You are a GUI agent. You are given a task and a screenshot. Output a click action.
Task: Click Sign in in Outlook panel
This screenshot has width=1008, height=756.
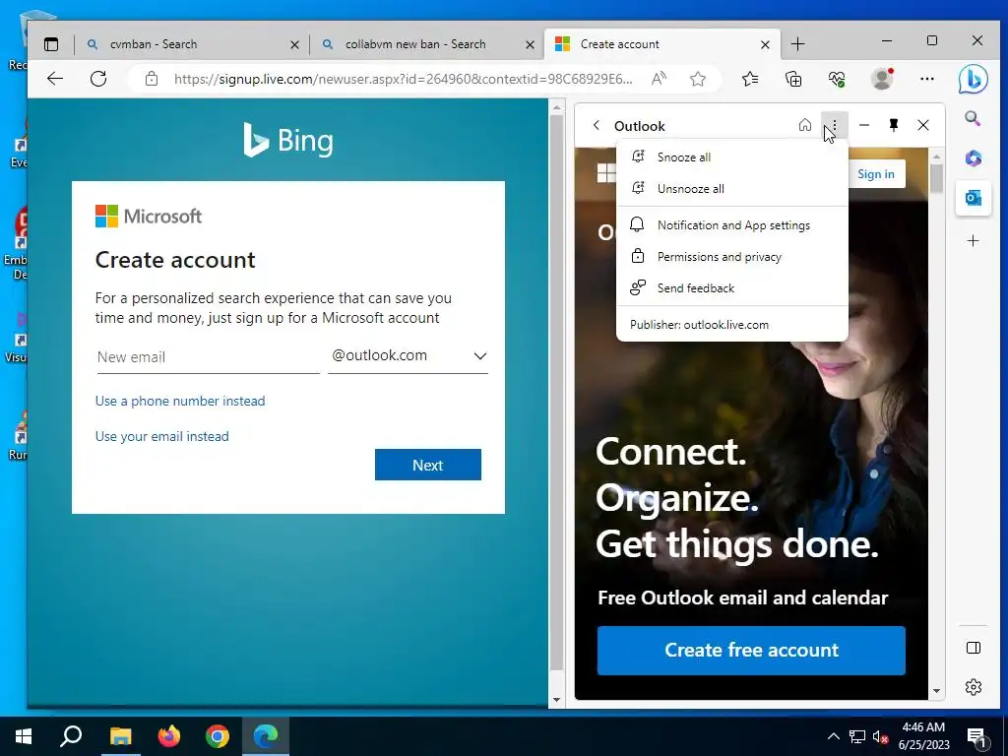click(x=875, y=174)
